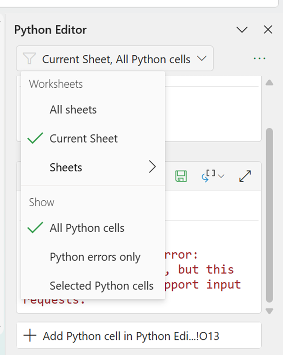Close the Python Editor pane
The image size is (283, 355).
click(x=268, y=30)
